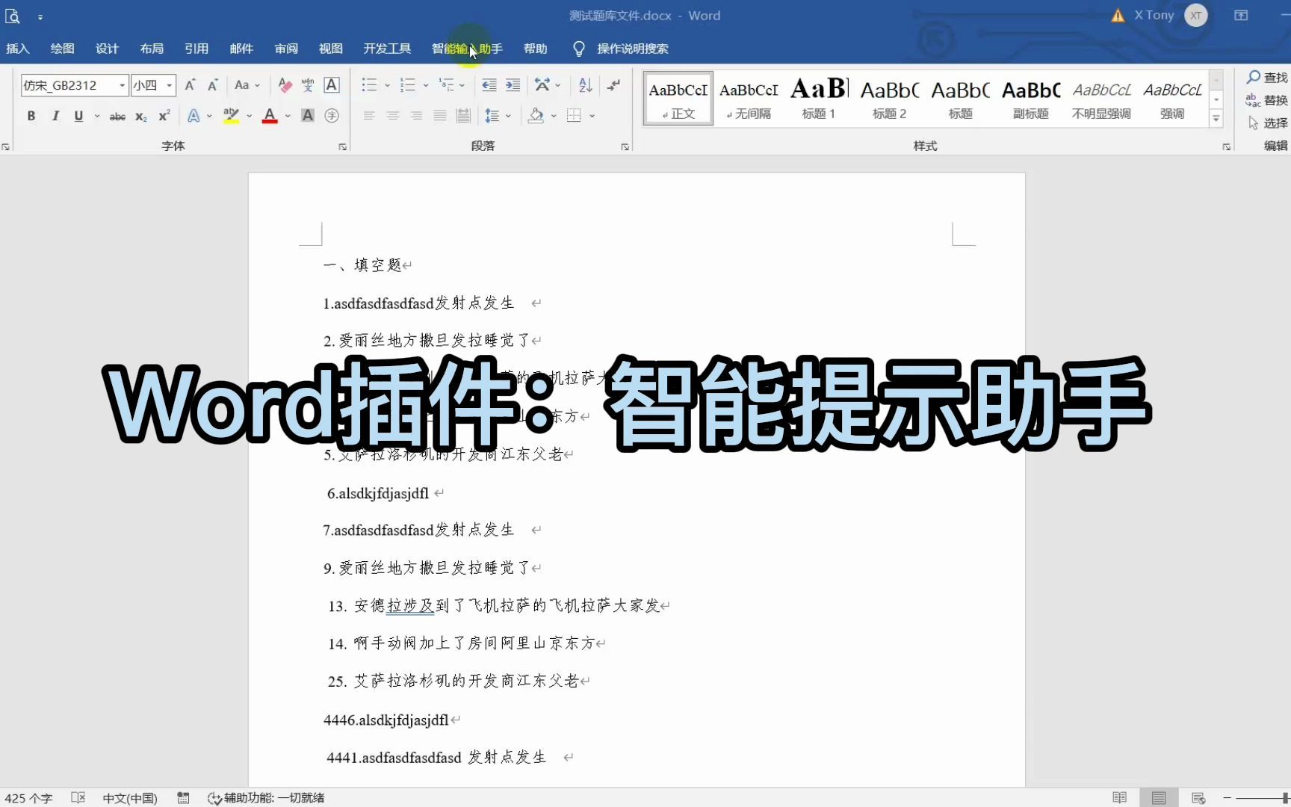Viewport: 1291px width, 807px height.
Task: Toggle bold formatting in the font group
Action: (31, 116)
